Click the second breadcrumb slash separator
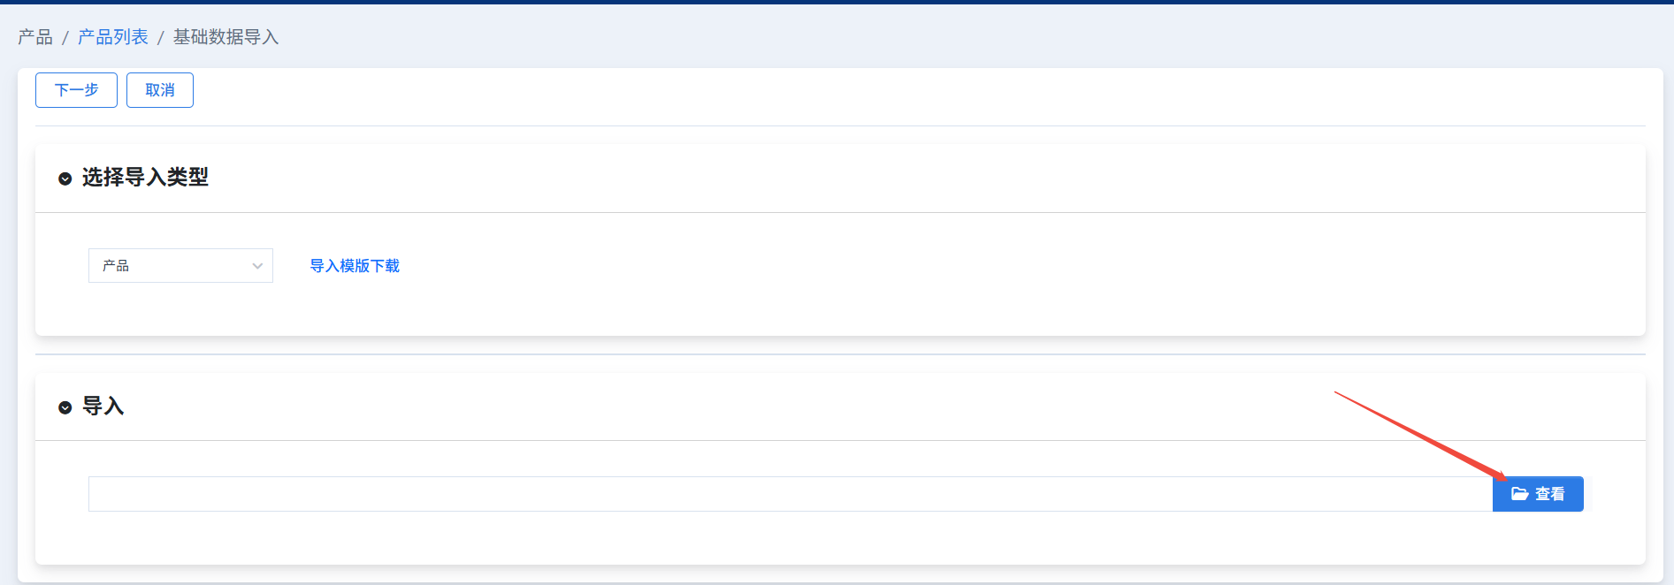Image resolution: width=1674 pixels, height=585 pixels. click(x=160, y=38)
